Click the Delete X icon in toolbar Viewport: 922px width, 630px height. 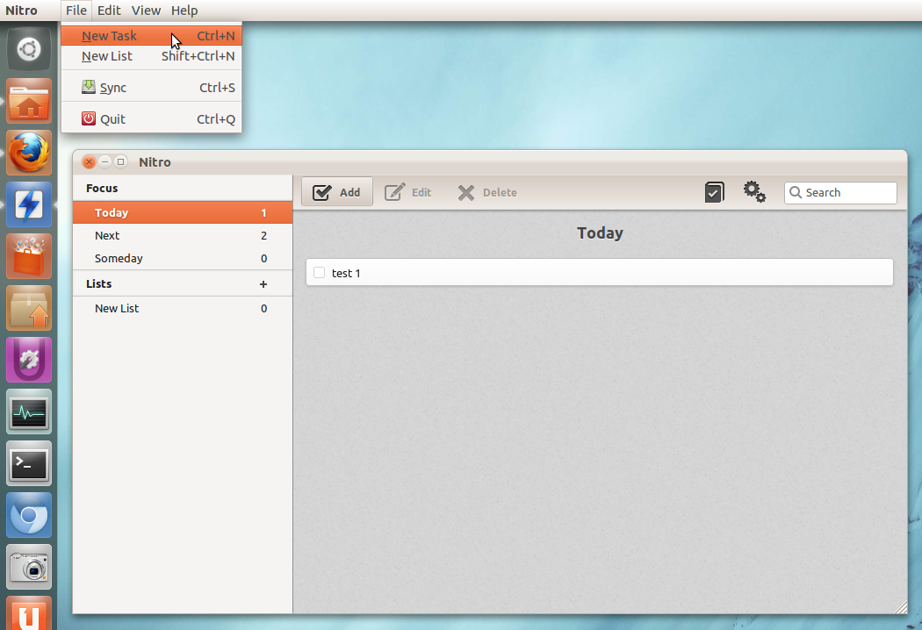[465, 193]
